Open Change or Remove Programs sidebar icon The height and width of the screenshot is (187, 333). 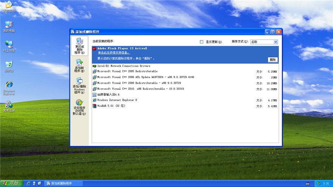coord(79,46)
